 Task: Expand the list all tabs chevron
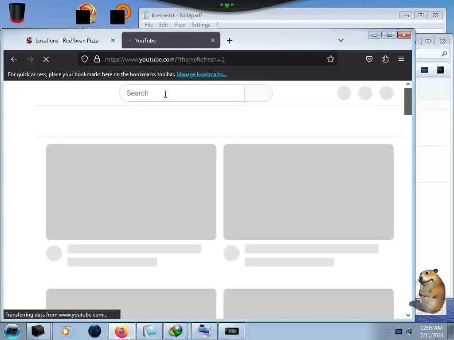click(x=341, y=40)
